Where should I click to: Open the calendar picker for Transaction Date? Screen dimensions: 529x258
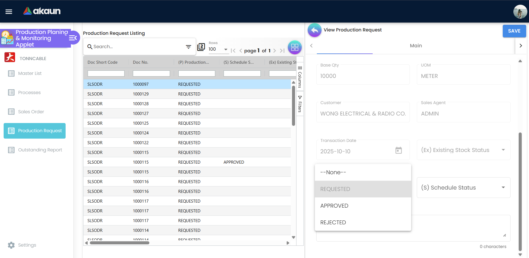point(398,150)
